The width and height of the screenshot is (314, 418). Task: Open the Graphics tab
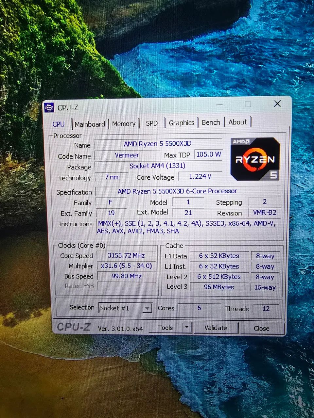182,123
